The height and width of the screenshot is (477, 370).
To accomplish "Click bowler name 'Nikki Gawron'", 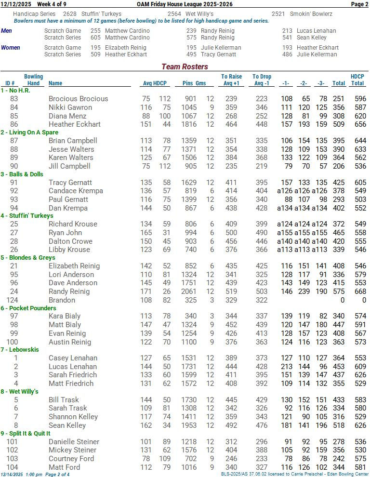I will [70, 107].
